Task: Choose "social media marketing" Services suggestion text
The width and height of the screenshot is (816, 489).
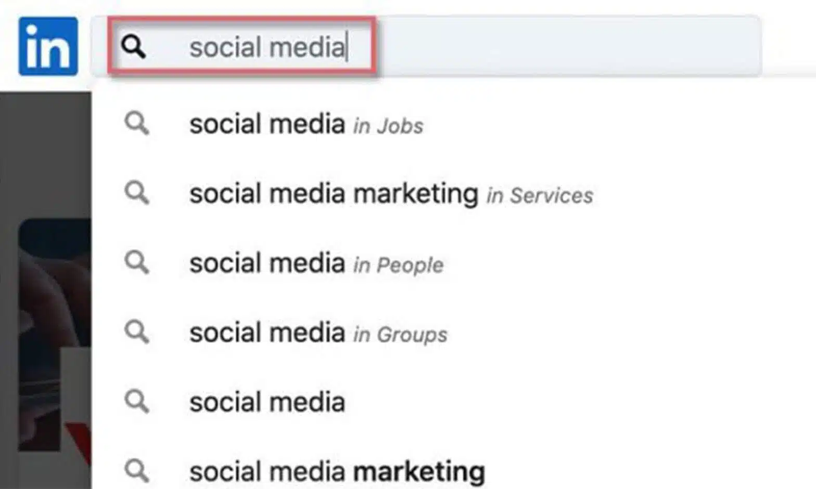Action: pos(334,194)
